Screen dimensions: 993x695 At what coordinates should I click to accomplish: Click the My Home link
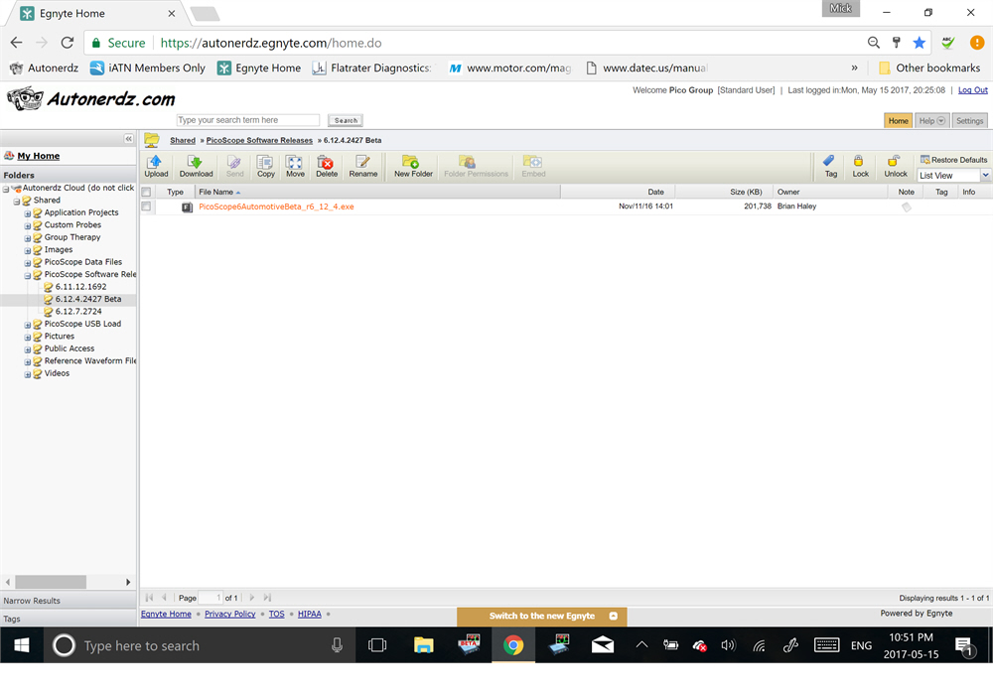coord(38,156)
